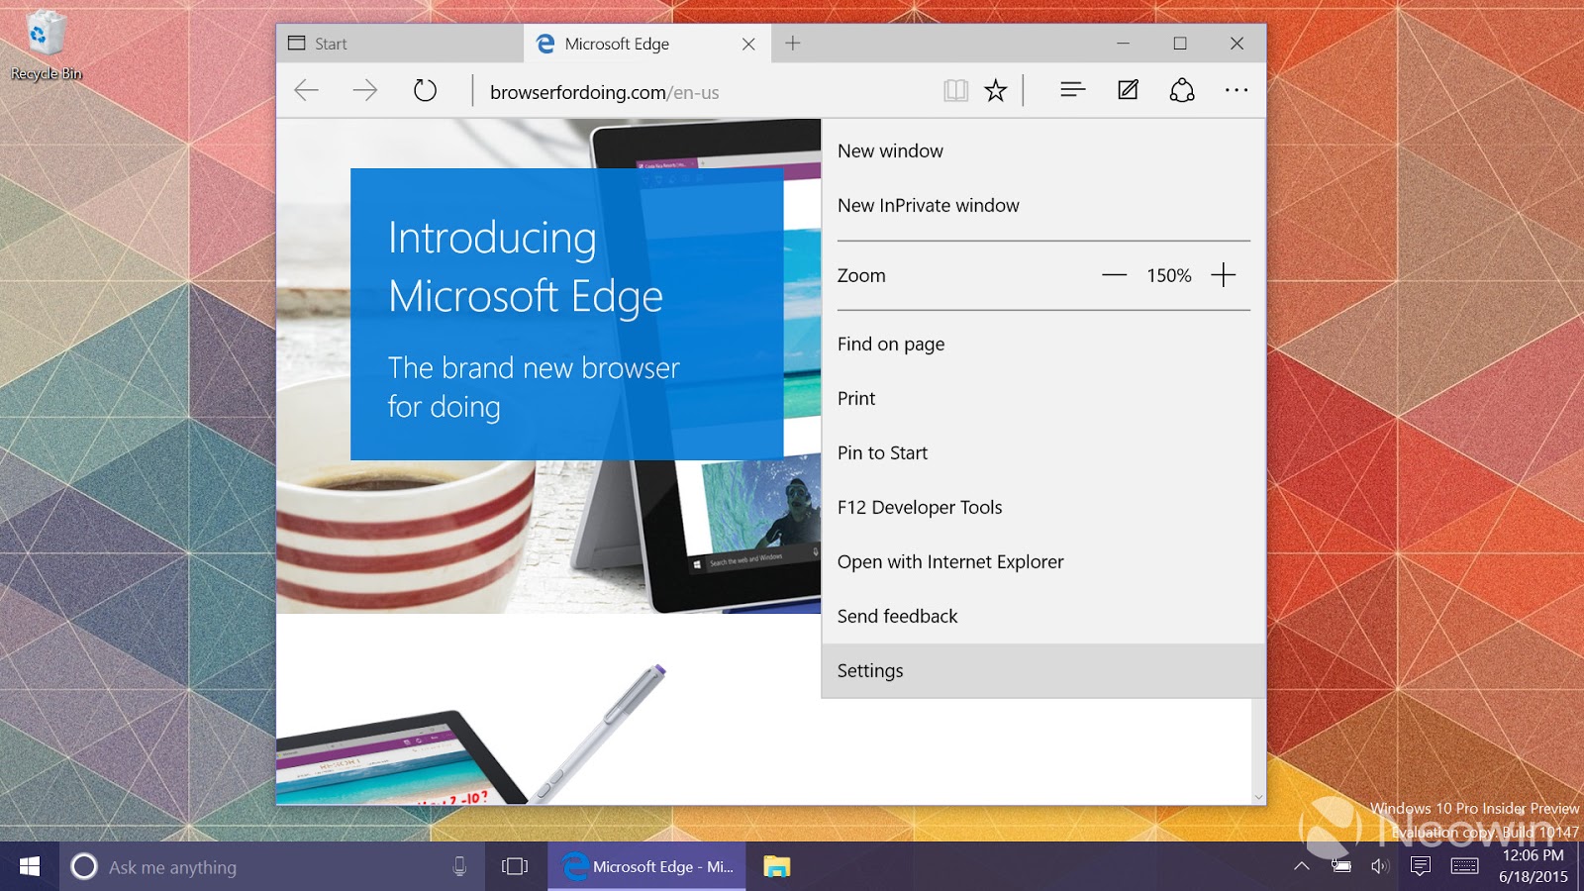
Task: Click the Introducing Microsoft Edge banner
Action: pos(567,314)
